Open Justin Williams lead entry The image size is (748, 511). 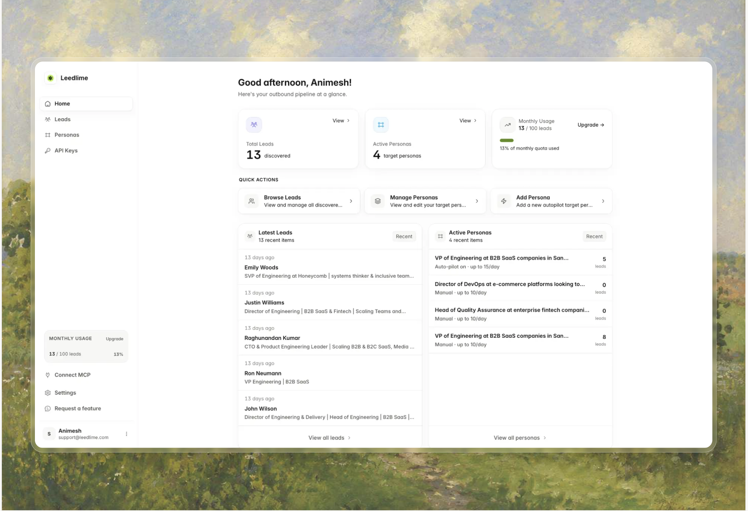(330, 302)
